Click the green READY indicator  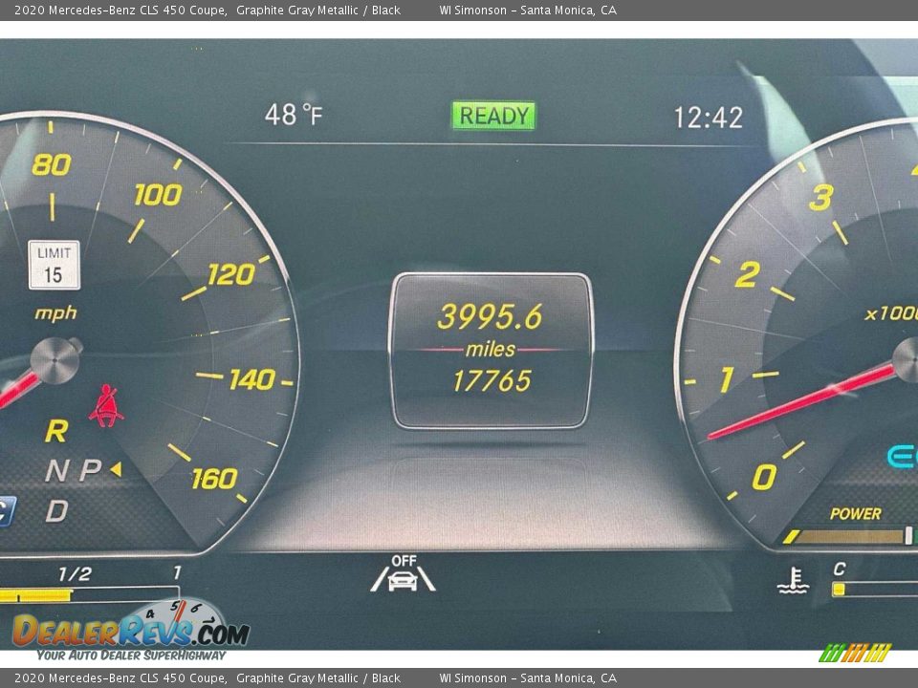click(x=493, y=116)
